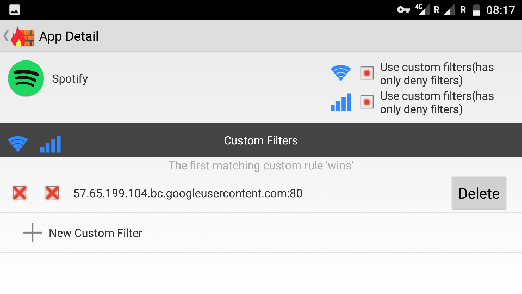
Task: Open the 57.65.199.104.bc.googleusercontent.com:80 rule
Action: tap(188, 193)
